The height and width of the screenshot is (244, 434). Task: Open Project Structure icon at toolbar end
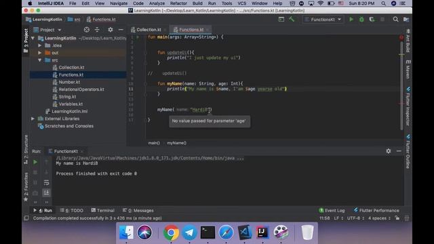pyautogui.click(x=406, y=20)
